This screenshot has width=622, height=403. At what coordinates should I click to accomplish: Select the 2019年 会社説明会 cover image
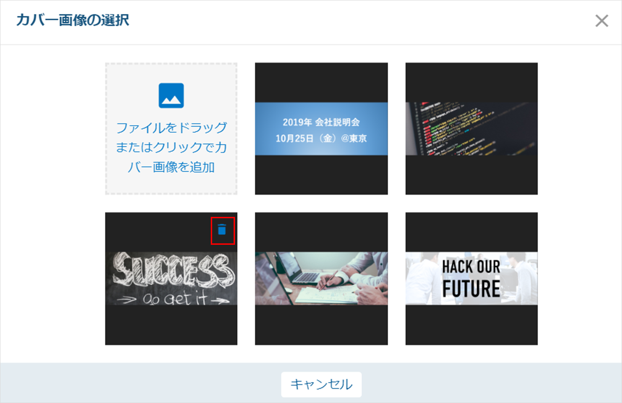321,129
